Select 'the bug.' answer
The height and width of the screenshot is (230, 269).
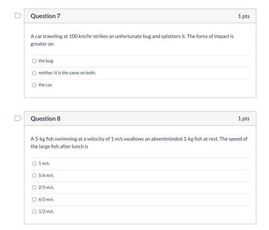coord(34,61)
